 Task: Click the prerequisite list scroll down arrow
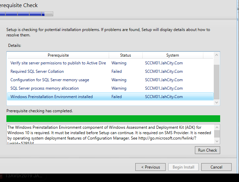click(x=217, y=102)
